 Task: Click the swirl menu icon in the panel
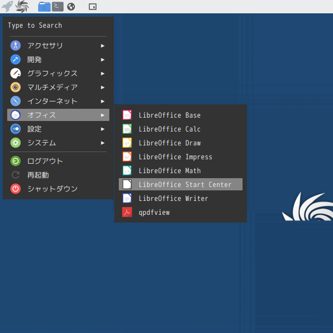(x=22, y=7)
